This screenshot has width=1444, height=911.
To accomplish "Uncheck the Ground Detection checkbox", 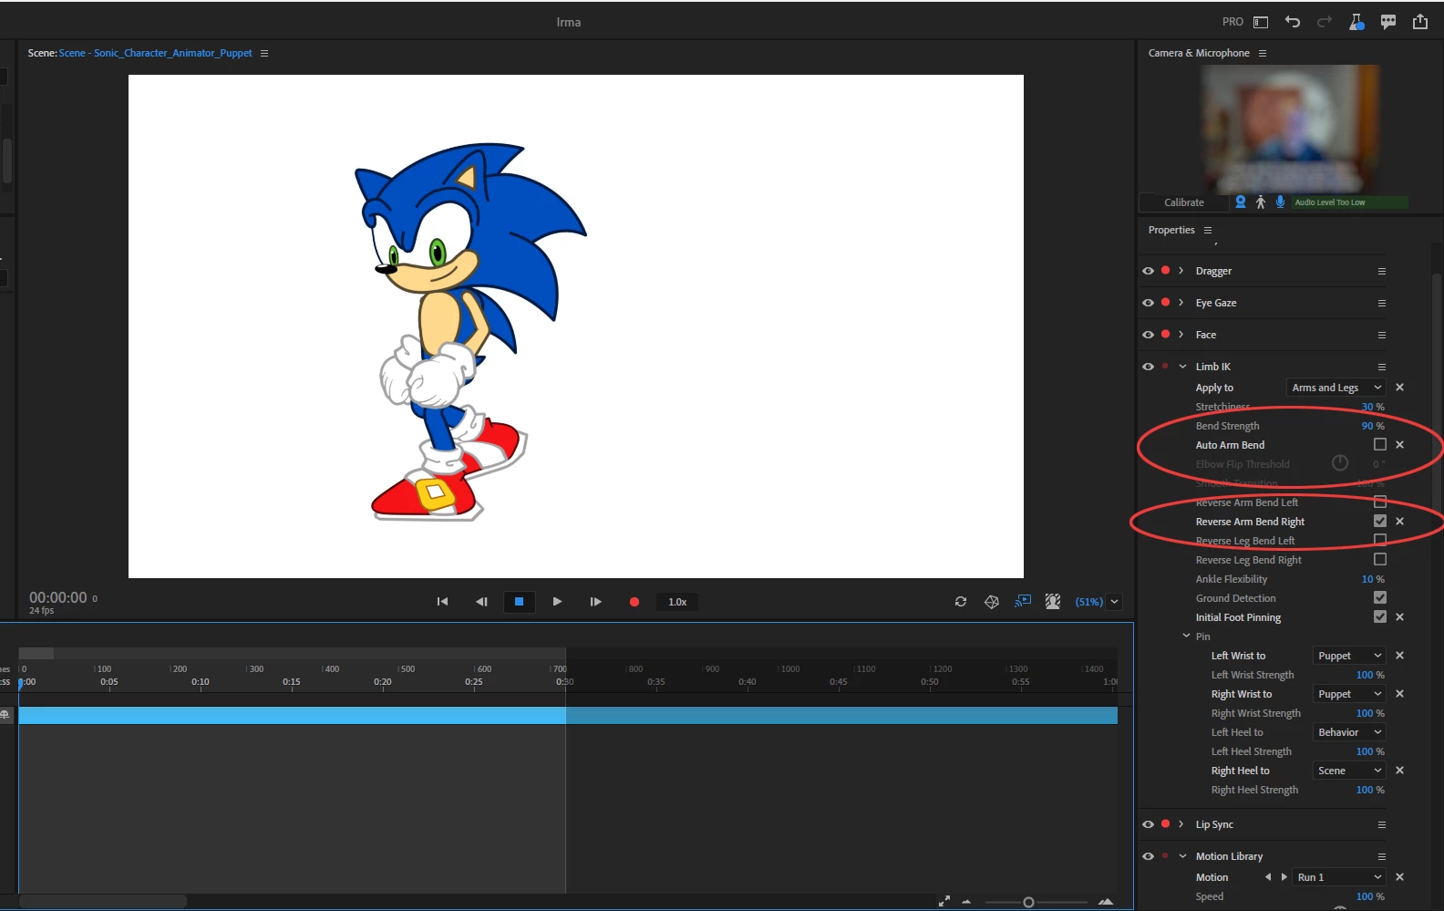I will point(1380,597).
